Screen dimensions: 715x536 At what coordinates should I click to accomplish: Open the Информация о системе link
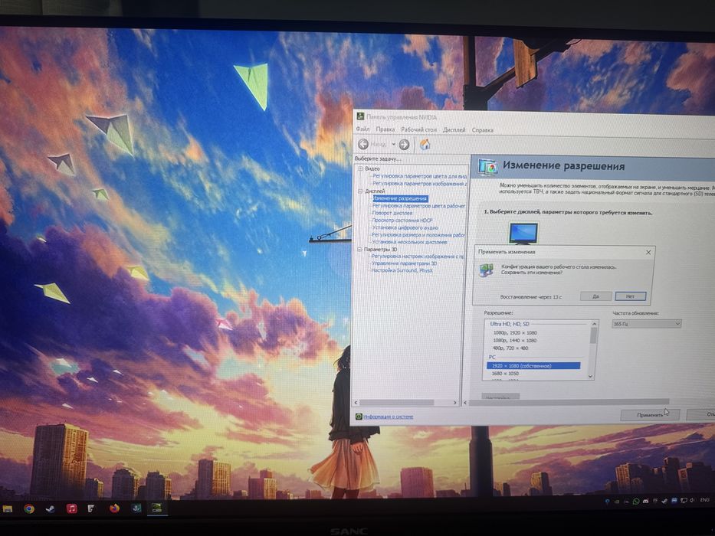[389, 417]
